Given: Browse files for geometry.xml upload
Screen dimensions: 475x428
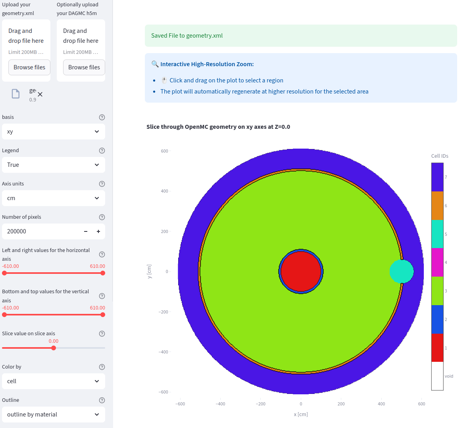Looking at the screenshot, I should [29, 67].
